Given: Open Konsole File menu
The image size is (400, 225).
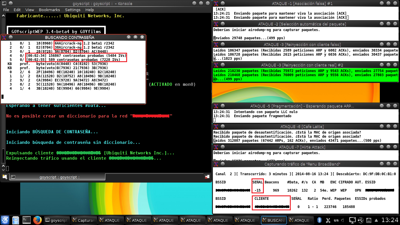Looking at the screenshot, I should click(6, 10).
